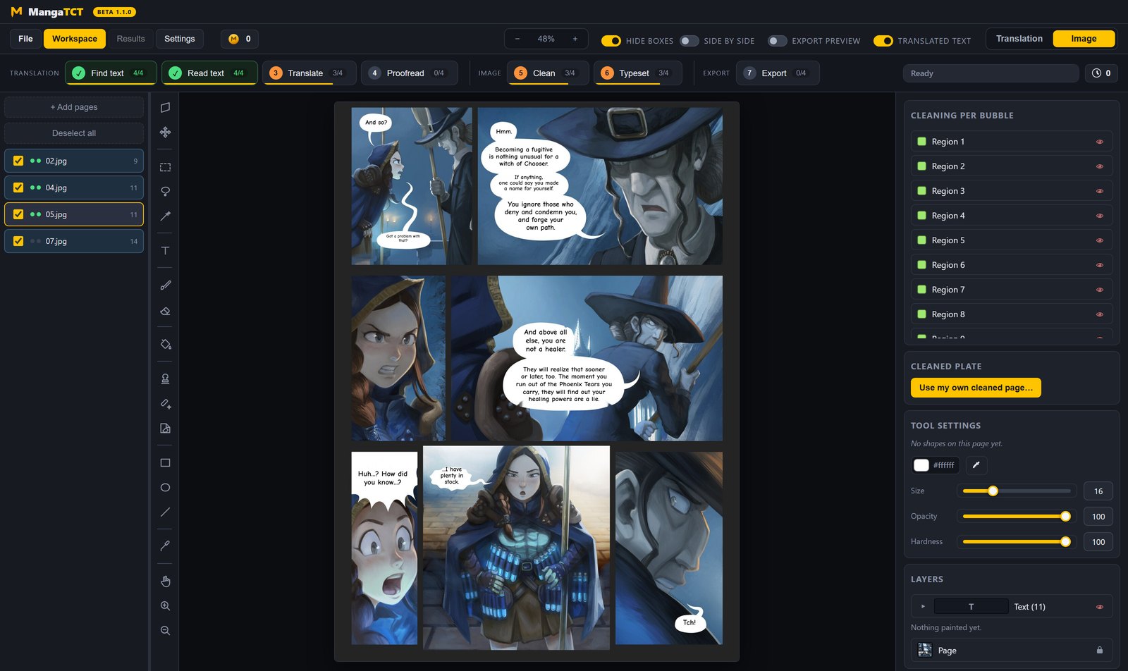
Task: Click the Zoom In magnifier tool
Action: pos(165,606)
